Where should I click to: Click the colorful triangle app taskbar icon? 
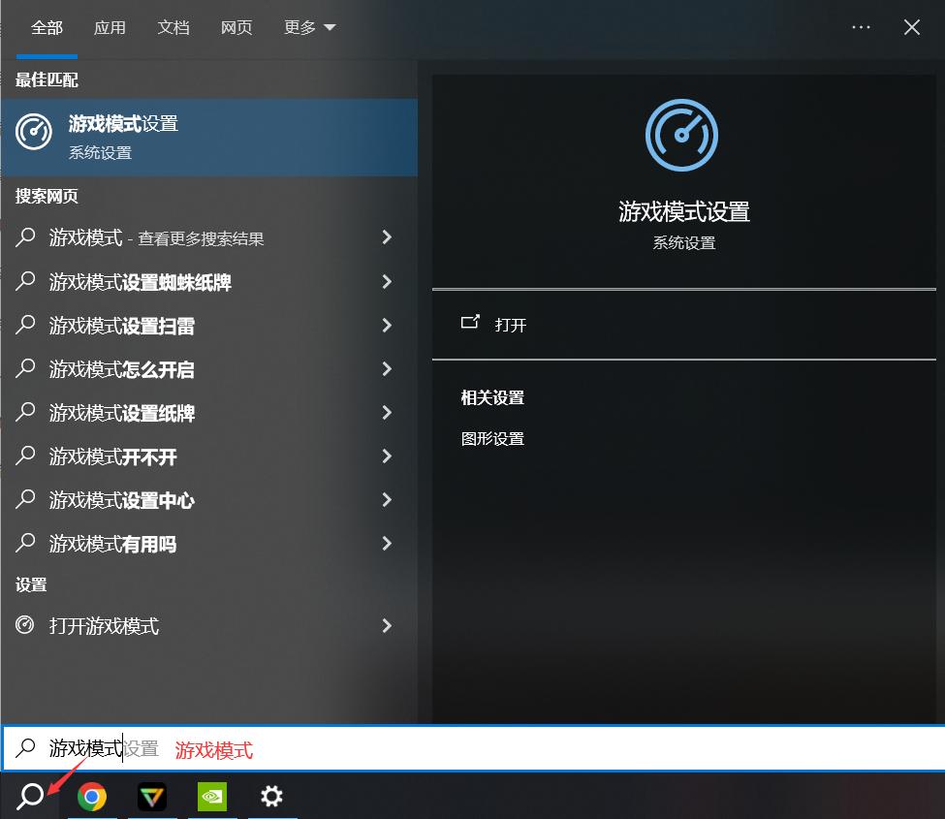pos(152,797)
